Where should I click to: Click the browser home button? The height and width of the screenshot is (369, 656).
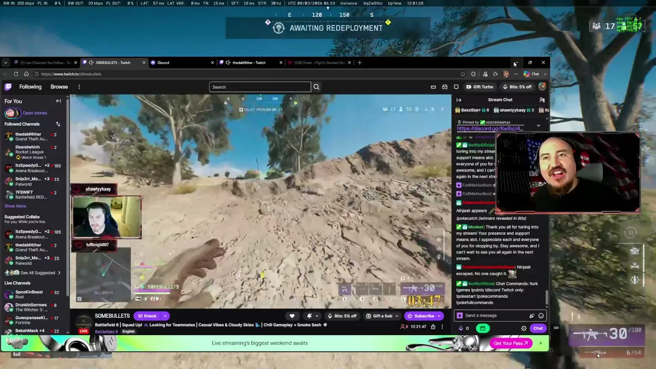(26, 74)
